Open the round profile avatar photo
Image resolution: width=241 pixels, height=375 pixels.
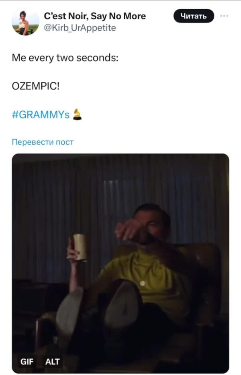(25, 22)
